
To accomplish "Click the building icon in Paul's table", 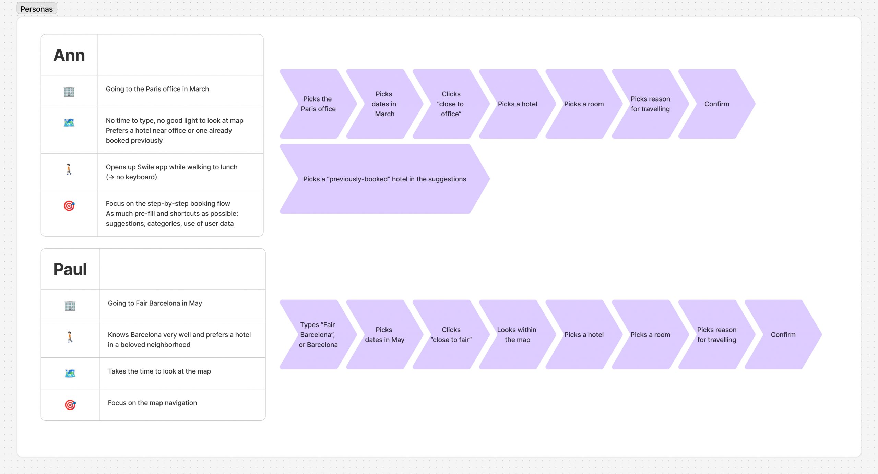I will 70,306.
